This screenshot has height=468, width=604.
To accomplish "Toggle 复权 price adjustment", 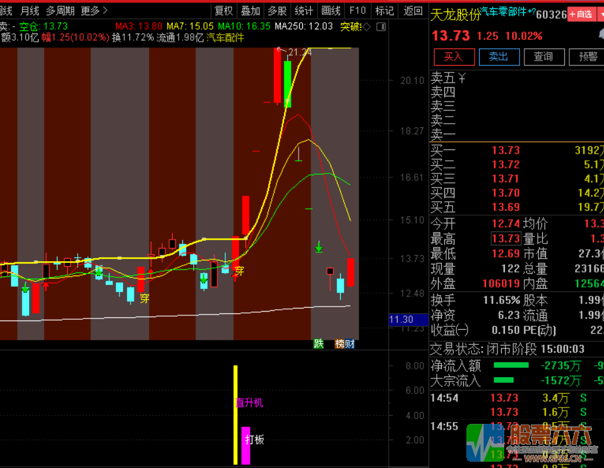I will (223, 11).
